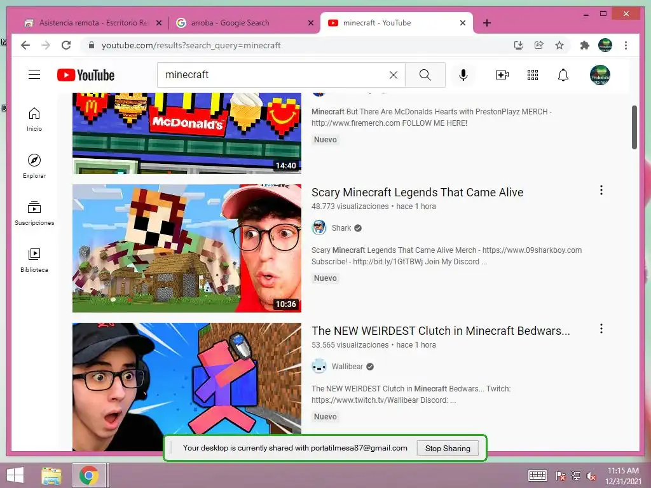The width and height of the screenshot is (651, 488).
Task: Open Windows Start button
Action: [x=15, y=475]
